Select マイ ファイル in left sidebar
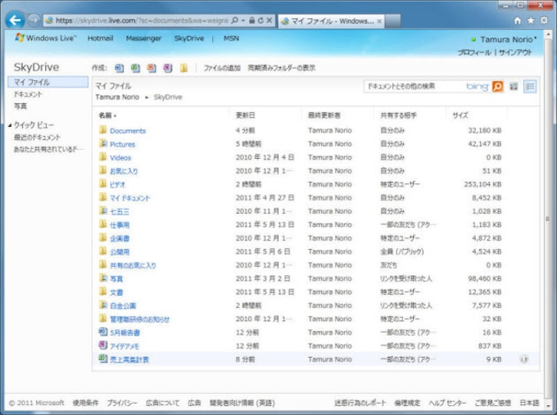This screenshot has width=557, height=415. (x=31, y=83)
